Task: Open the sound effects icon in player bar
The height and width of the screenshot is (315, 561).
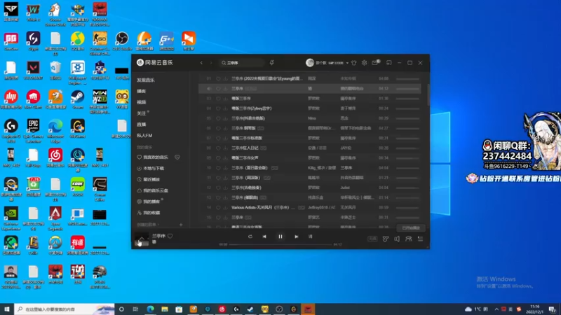Action: pyautogui.click(x=385, y=239)
